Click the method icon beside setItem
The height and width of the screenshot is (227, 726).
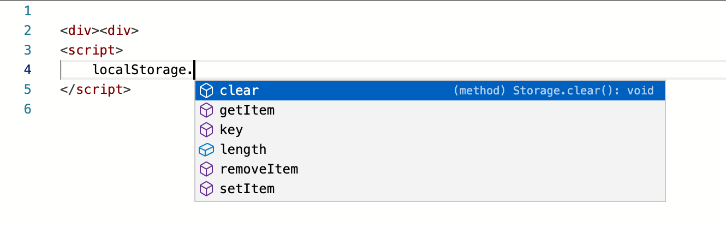pyautogui.click(x=206, y=189)
